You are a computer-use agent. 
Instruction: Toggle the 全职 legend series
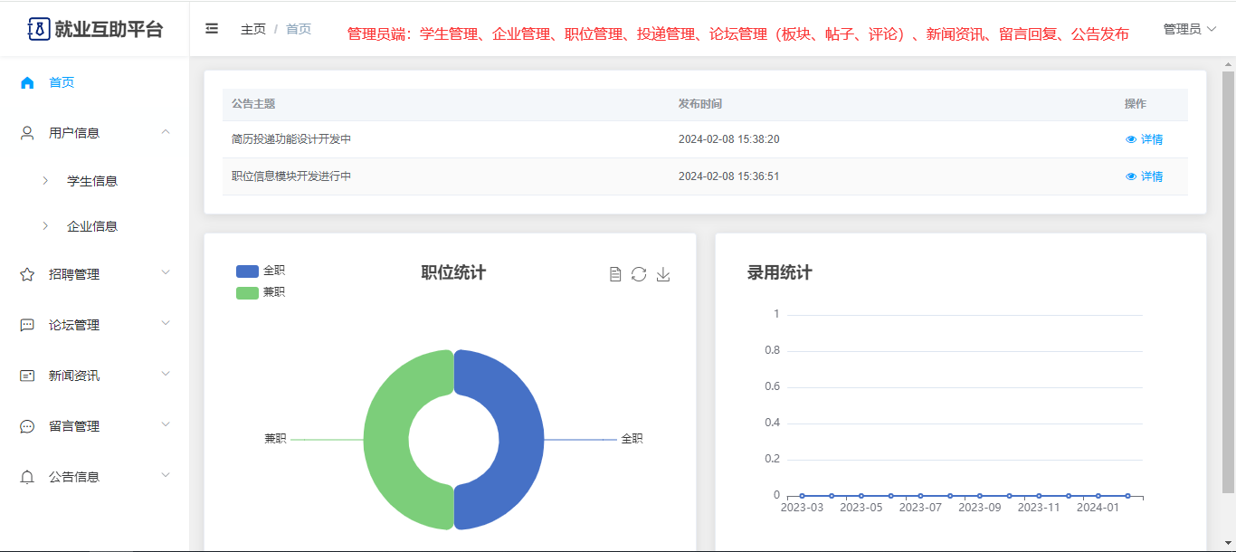pos(261,271)
